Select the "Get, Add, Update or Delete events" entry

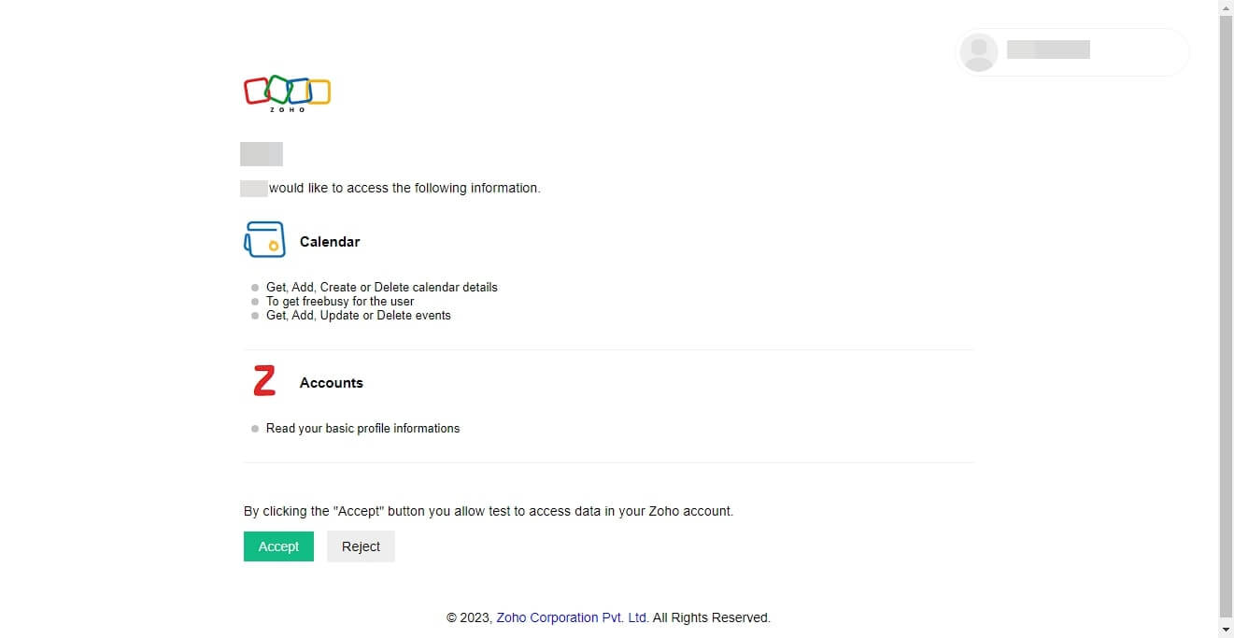358,315
